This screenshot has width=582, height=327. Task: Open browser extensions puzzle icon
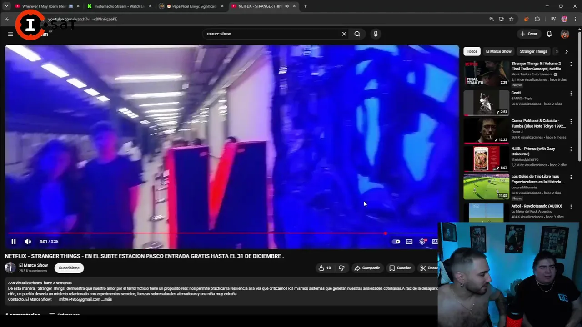537,19
